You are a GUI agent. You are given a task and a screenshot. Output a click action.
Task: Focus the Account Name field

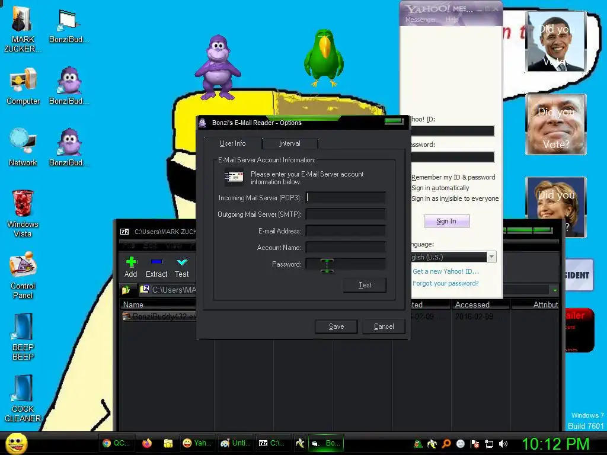346,248
